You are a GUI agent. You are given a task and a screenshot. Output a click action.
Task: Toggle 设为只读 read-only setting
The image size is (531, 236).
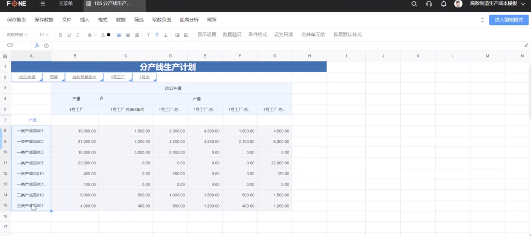tap(284, 35)
